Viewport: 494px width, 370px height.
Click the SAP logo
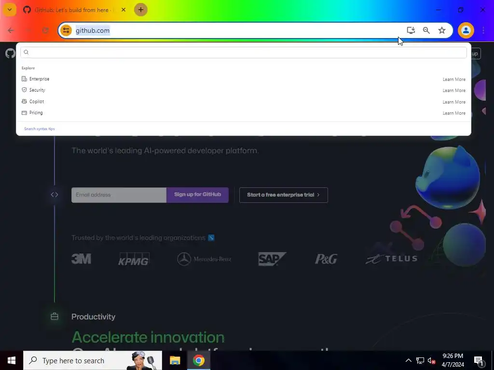tap(272, 259)
